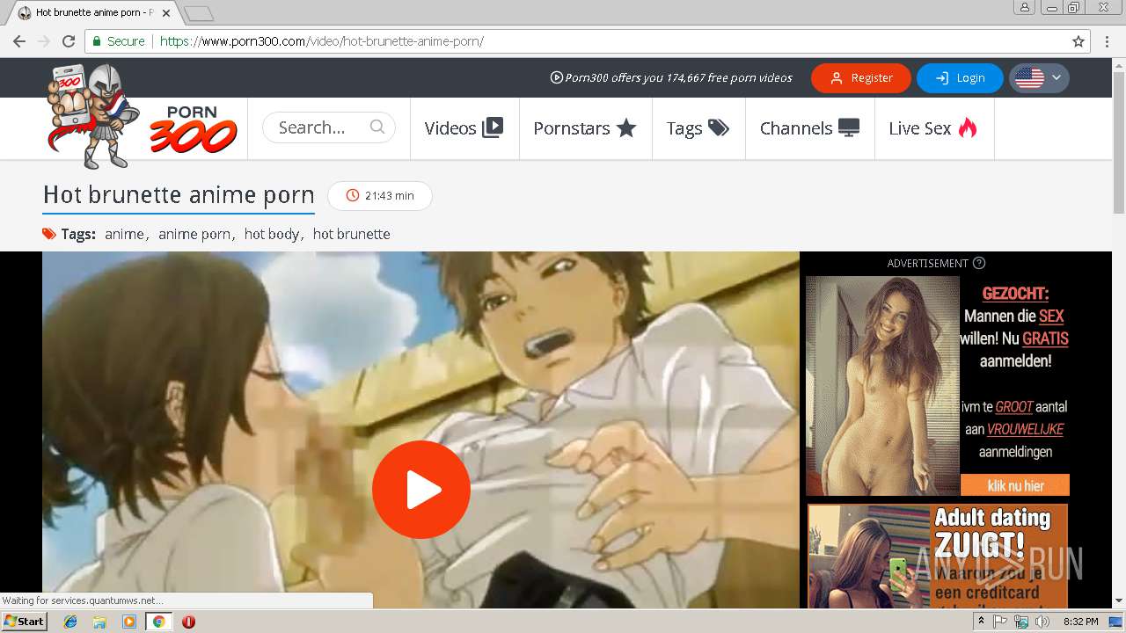The height and width of the screenshot is (633, 1126).
Task: Open the US flag language dropdown
Action: tap(1039, 78)
